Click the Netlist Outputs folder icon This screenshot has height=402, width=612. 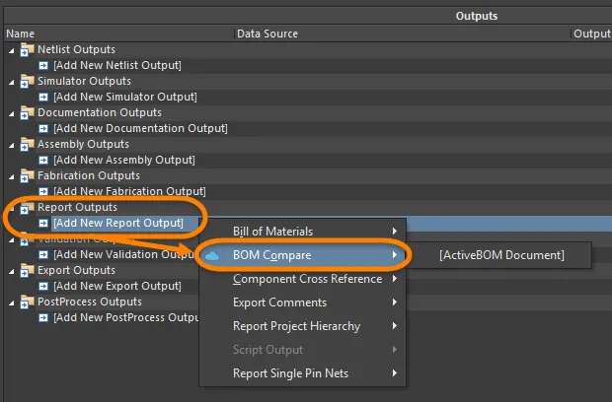(27, 49)
